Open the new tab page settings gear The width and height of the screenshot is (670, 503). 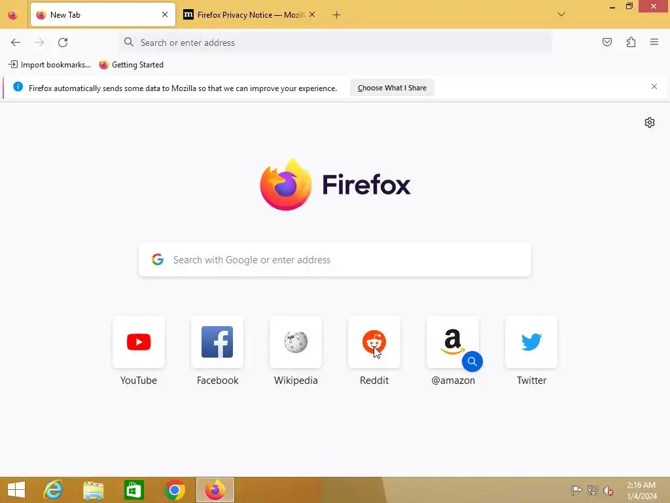point(649,122)
